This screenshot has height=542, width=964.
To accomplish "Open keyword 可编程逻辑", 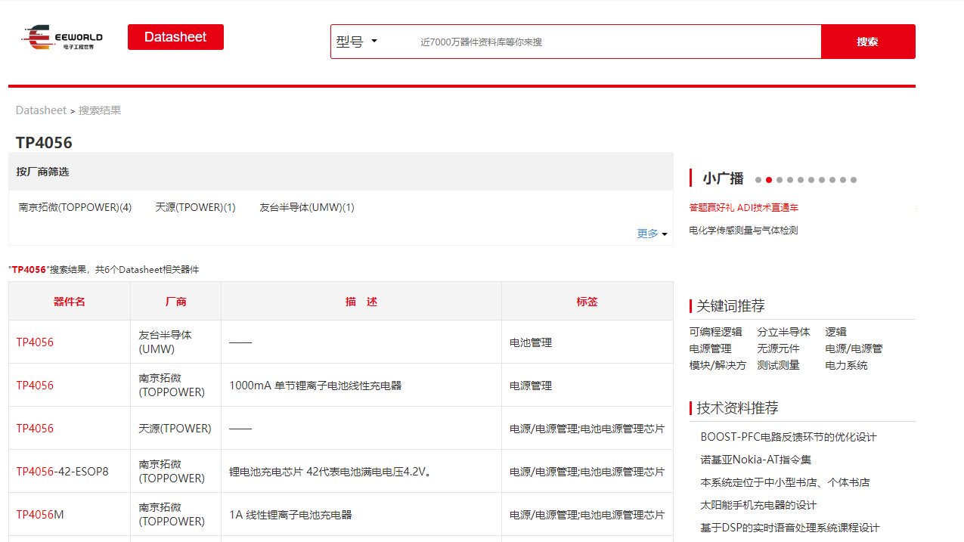I will [x=716, y=332].
